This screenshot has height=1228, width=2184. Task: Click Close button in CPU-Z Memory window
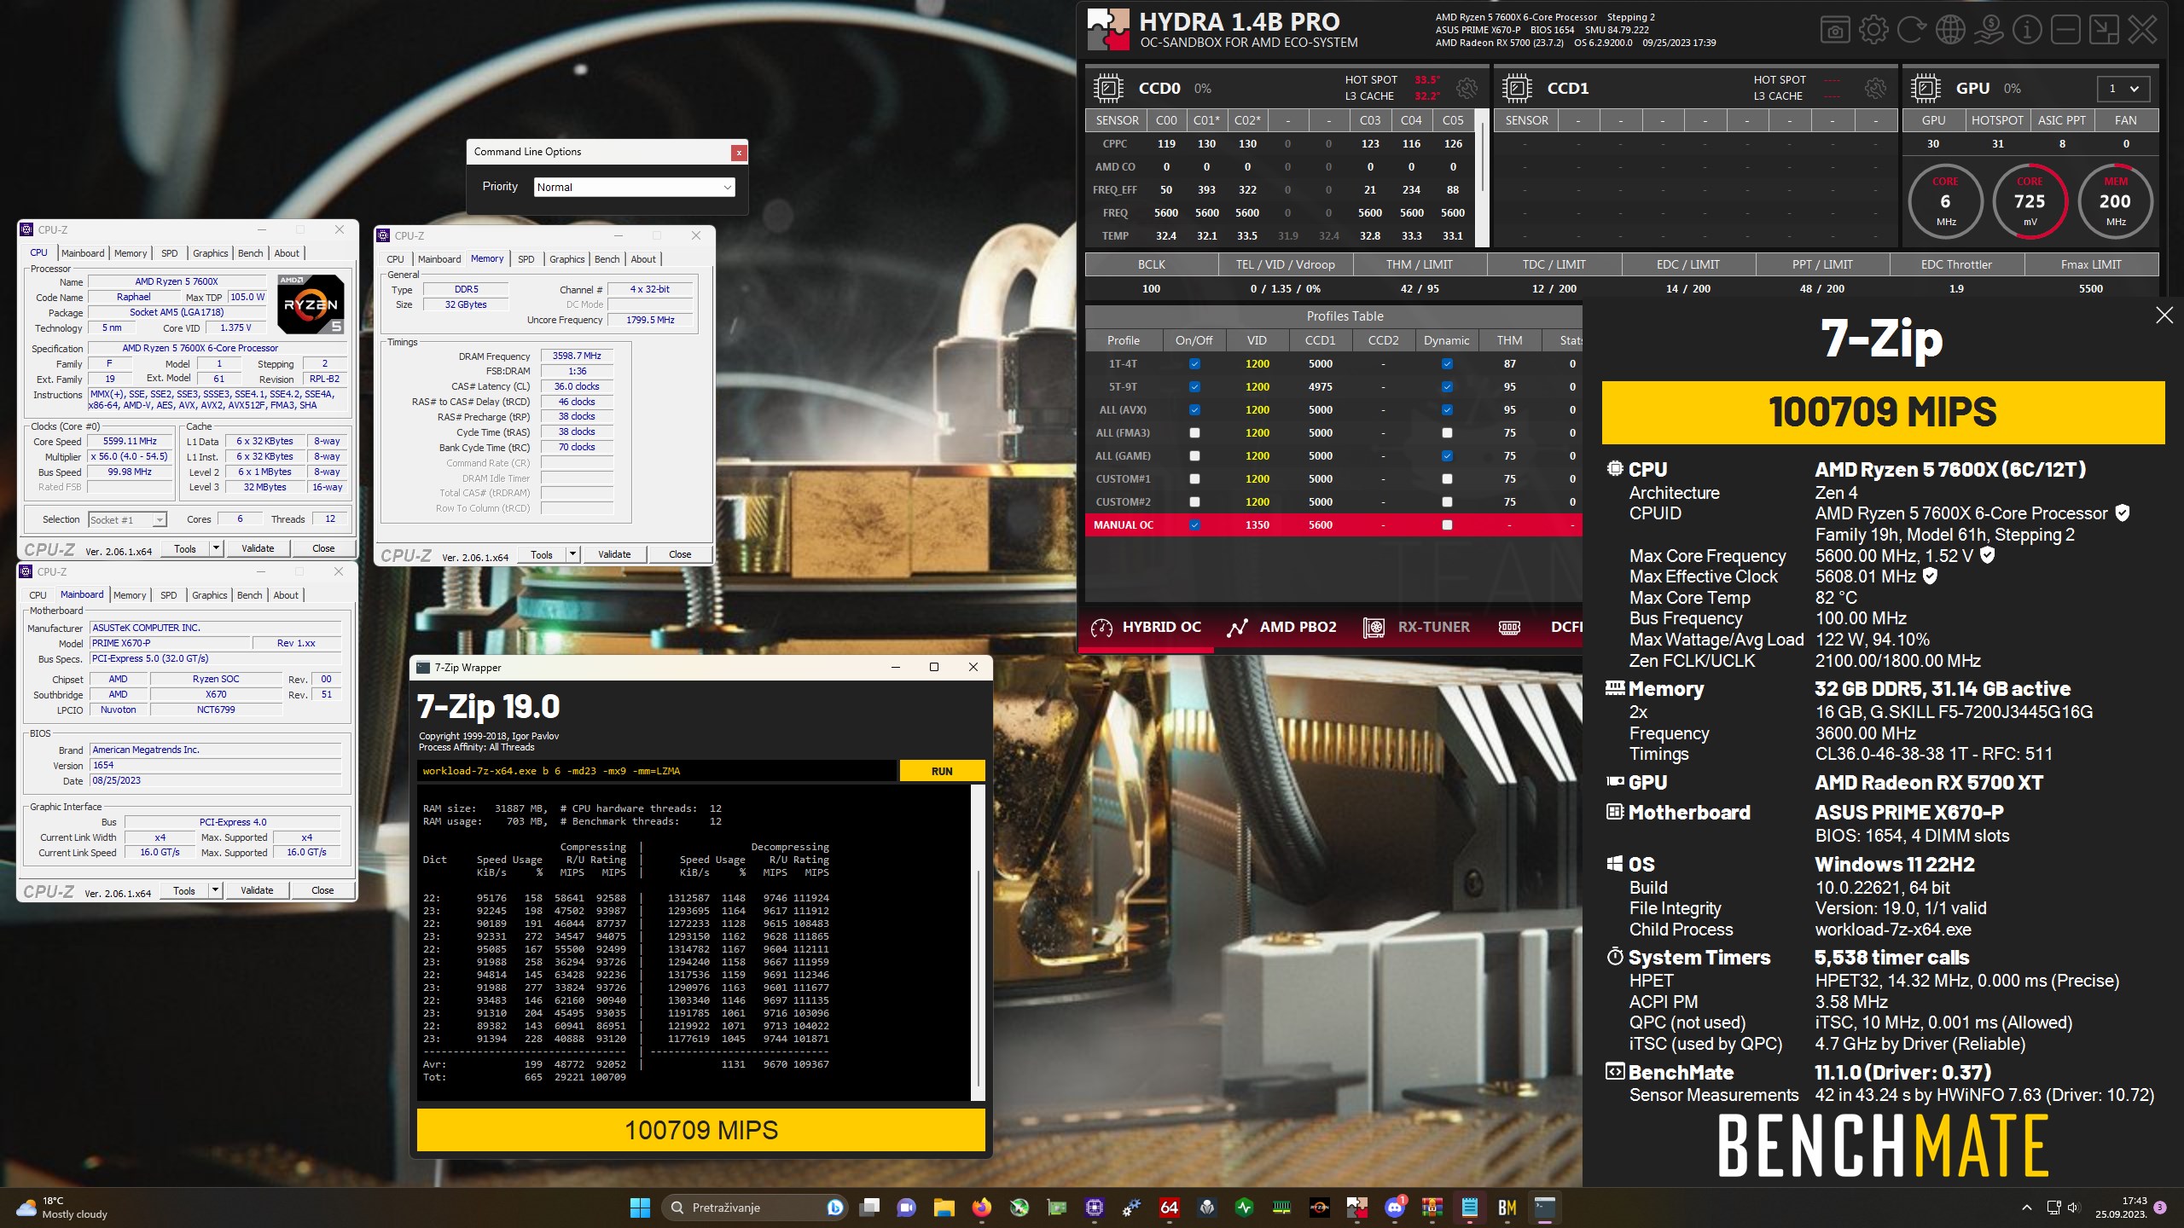(x=680, y=554)
